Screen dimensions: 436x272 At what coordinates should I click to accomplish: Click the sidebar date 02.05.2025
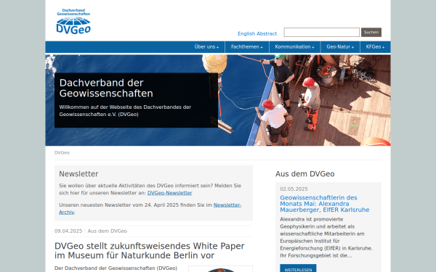294,189
